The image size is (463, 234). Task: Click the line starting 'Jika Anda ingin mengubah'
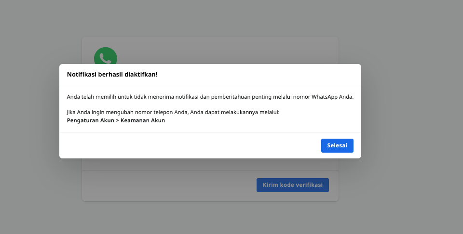click(x=173, y=112)
